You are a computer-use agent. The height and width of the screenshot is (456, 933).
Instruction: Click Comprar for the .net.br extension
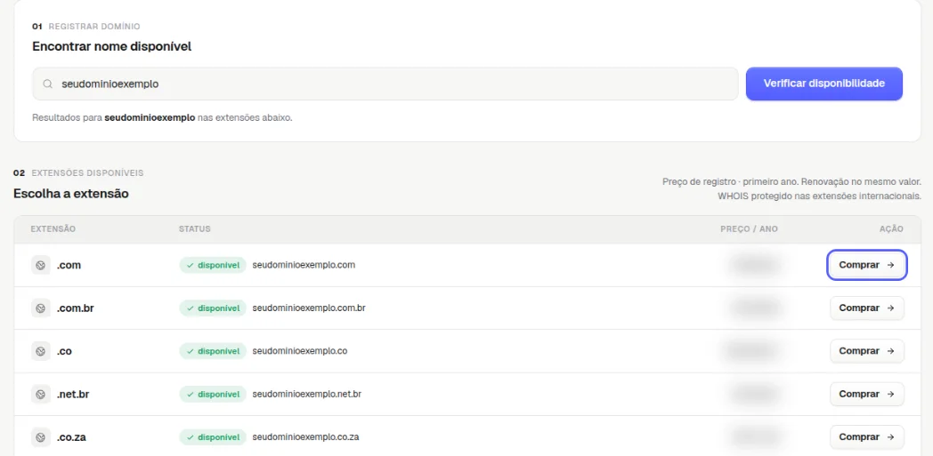click(867, 395)
